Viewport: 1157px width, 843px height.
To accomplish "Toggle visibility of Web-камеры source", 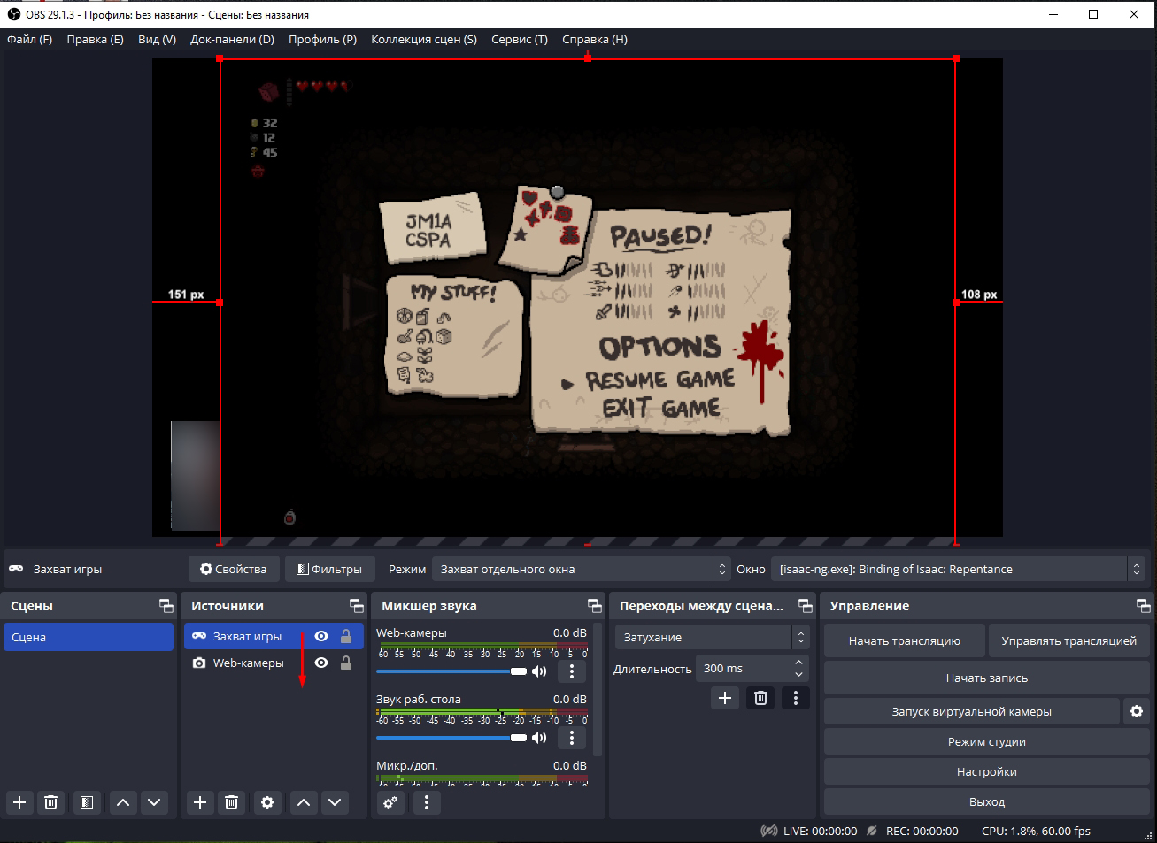I will click(x=321, y=663).
